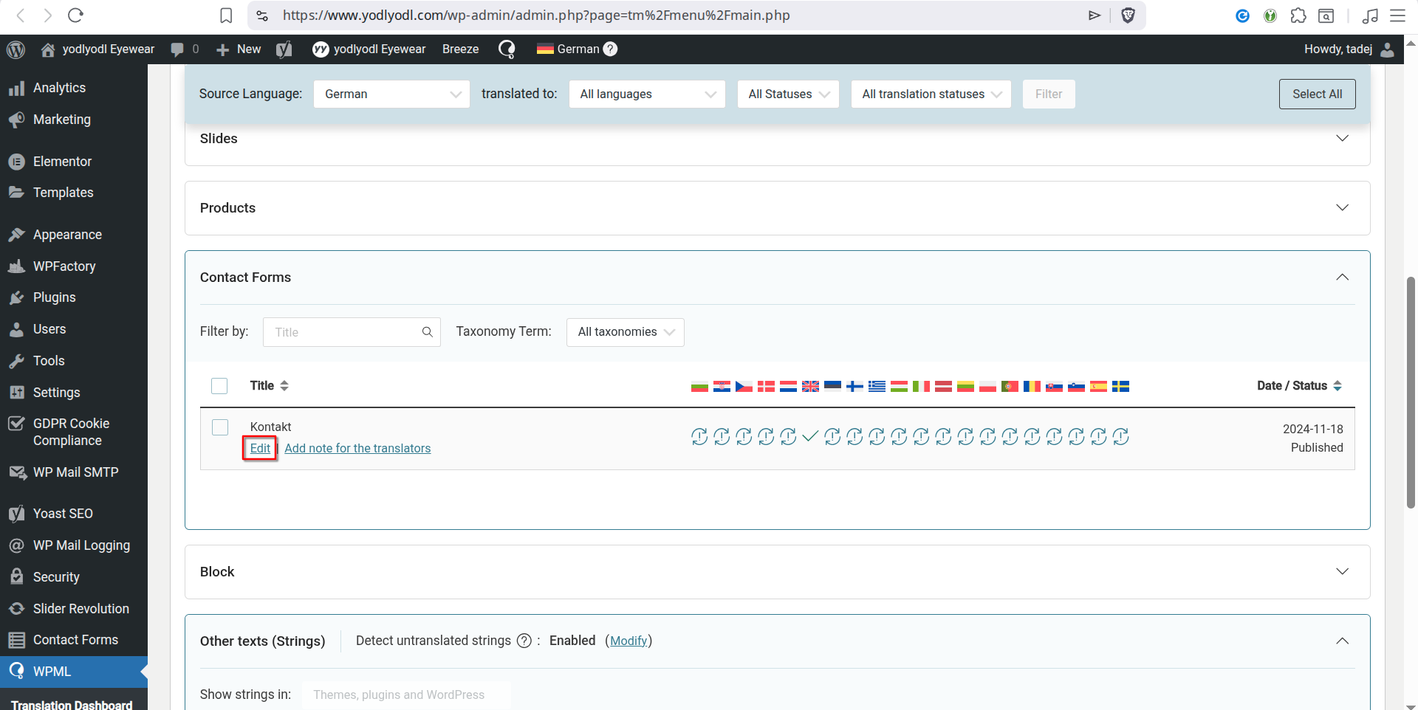Click the browser reload icon
Viewport: 1418px width, 710px height.
click(x=75, y=15)
